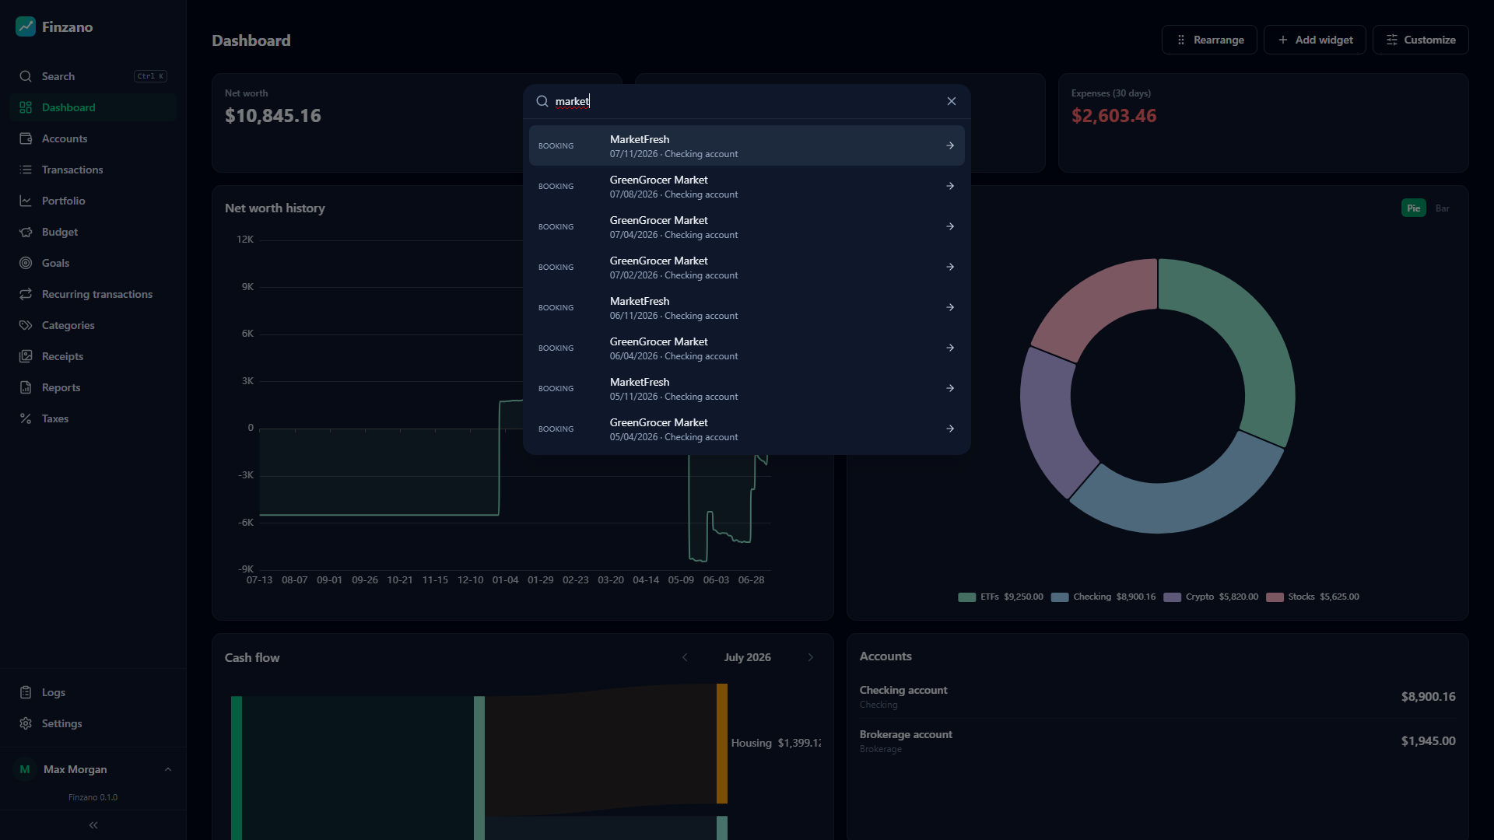This screenshot has height=840, width=1494.
Task: Click the Rearrange button
Action: tap(1209, 40)
